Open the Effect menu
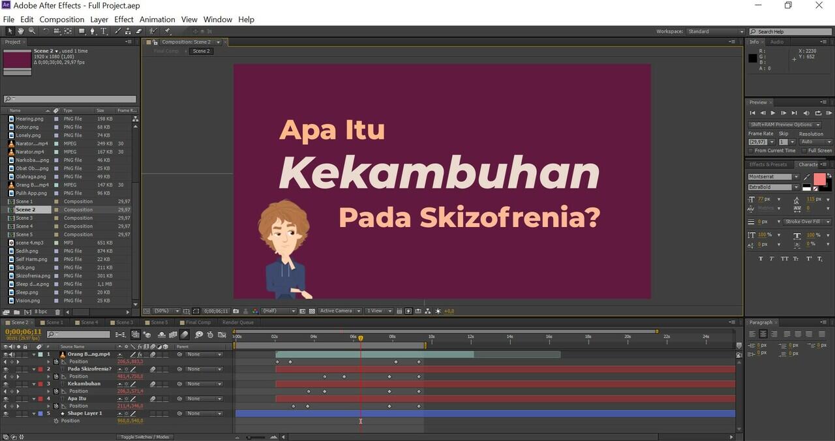 click(124, 20)
